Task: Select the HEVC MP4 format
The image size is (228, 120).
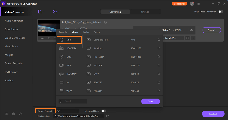Action: pos(69,48)
